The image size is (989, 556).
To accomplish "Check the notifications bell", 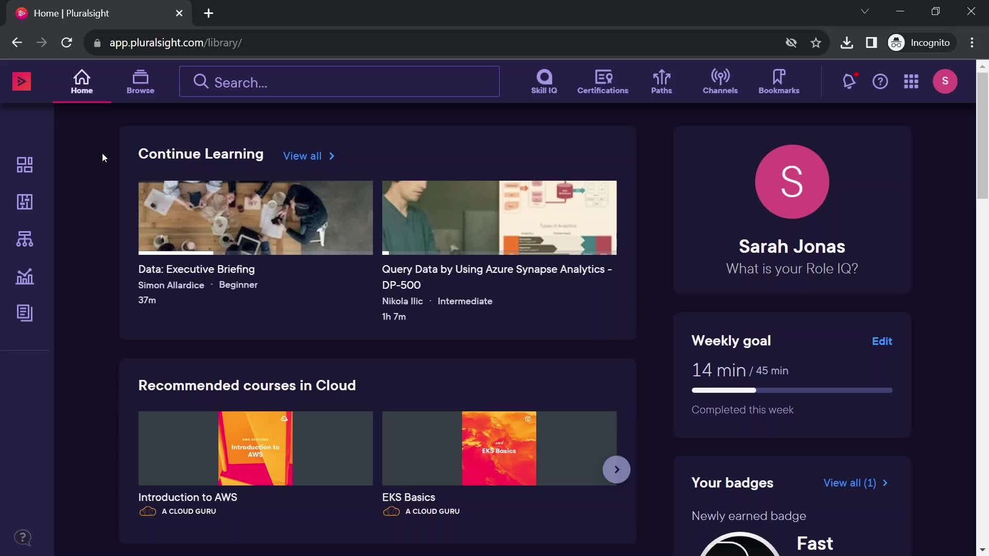I will coord(849,81).
